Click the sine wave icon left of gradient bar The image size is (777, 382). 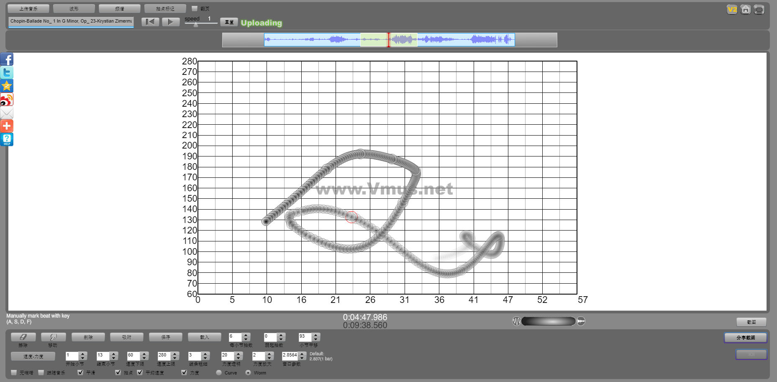tap(517, 321)
